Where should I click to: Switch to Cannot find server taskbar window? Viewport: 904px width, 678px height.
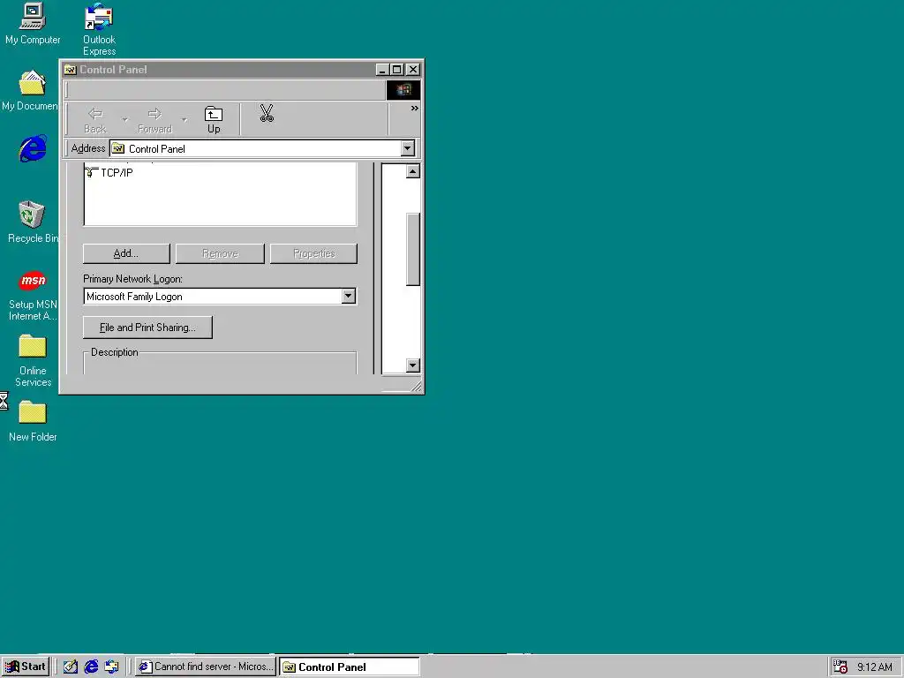coord(205,667)
